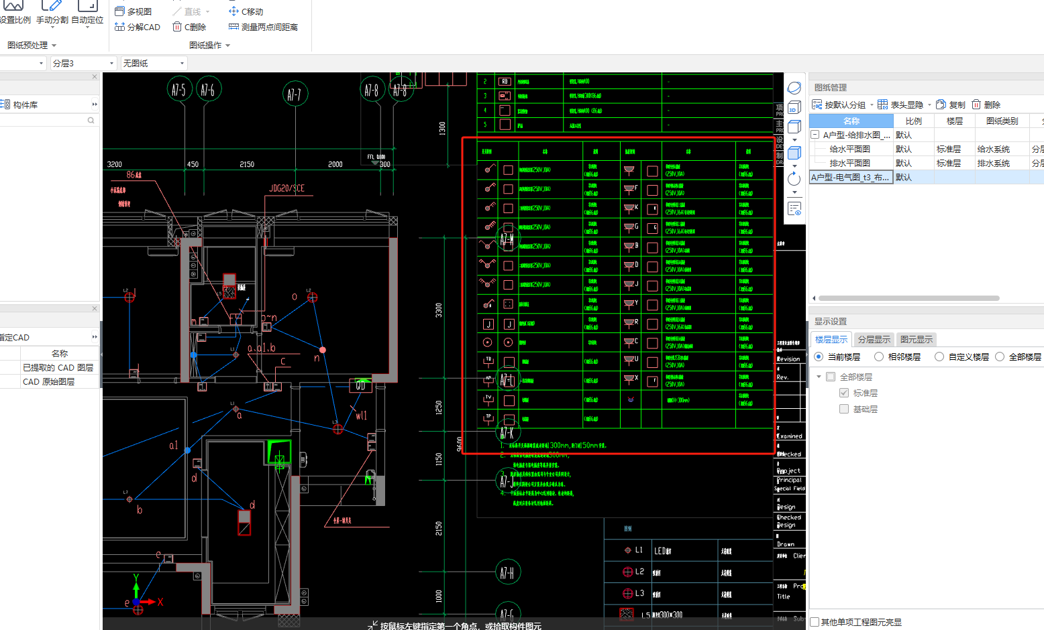Click the 名称 column header

pyautogui.click(x=851, y=121)
